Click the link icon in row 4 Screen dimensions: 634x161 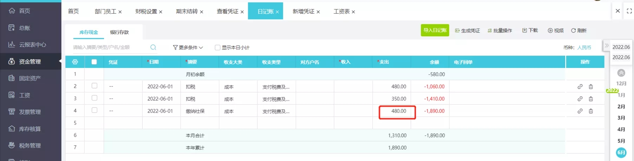pos(580,111)
